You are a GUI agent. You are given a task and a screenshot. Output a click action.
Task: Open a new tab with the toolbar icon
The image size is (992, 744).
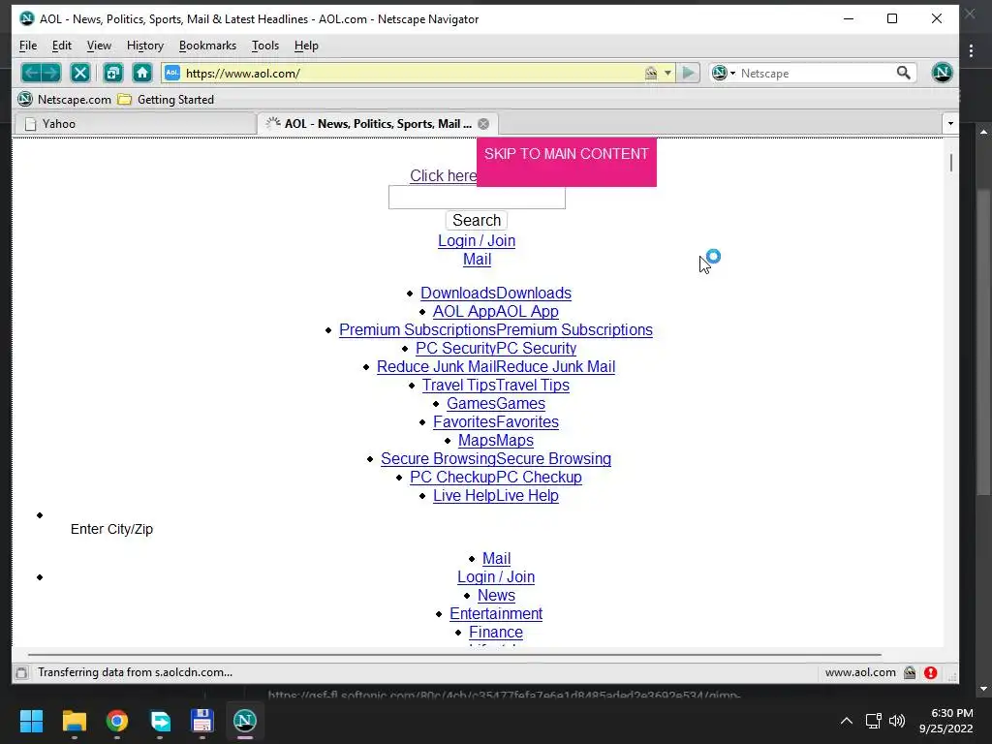(x=112, y=73)
